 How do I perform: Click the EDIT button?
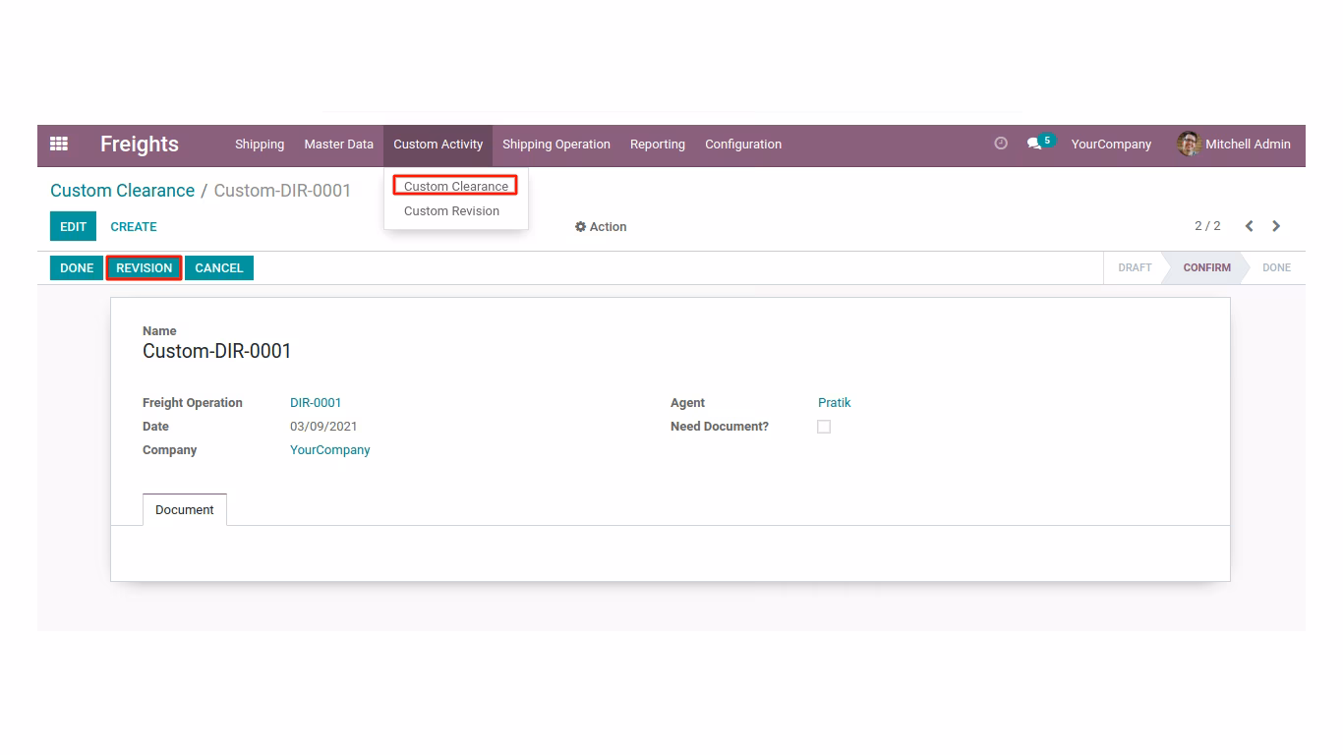coord(74,226)
